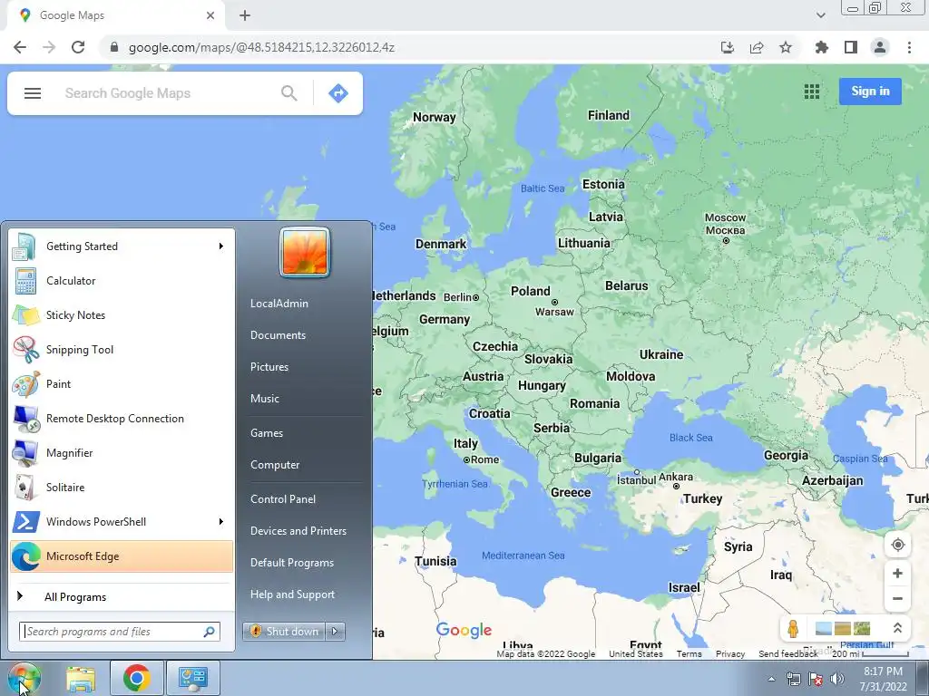The height and width of the screenshot is (696, 929).
Task: Open Chrome side panel
Action: coord(851,47)
